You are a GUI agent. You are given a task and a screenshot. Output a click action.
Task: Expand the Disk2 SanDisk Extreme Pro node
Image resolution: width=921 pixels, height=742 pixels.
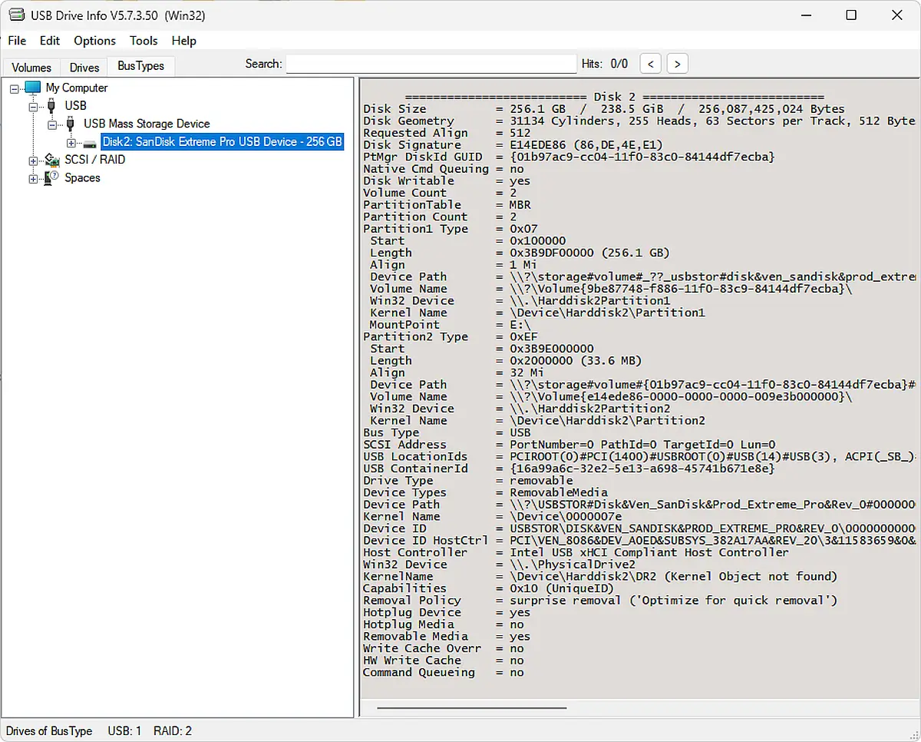point(71,143)
